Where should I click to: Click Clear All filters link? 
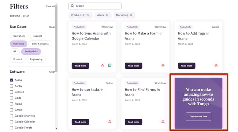coord(51,6)
